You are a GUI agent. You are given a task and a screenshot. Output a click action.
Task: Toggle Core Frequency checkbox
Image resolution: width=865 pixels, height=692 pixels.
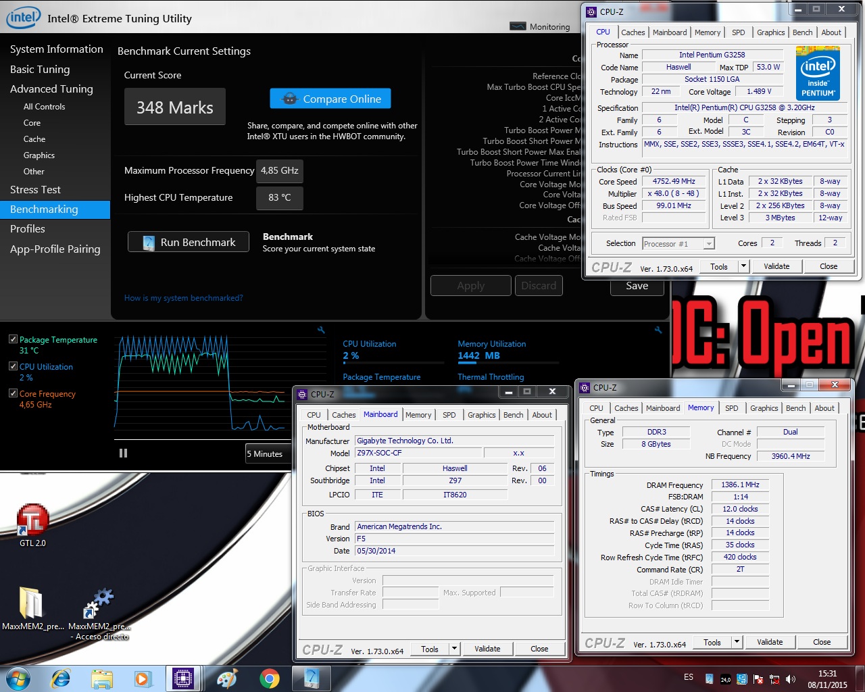(13, 393)
